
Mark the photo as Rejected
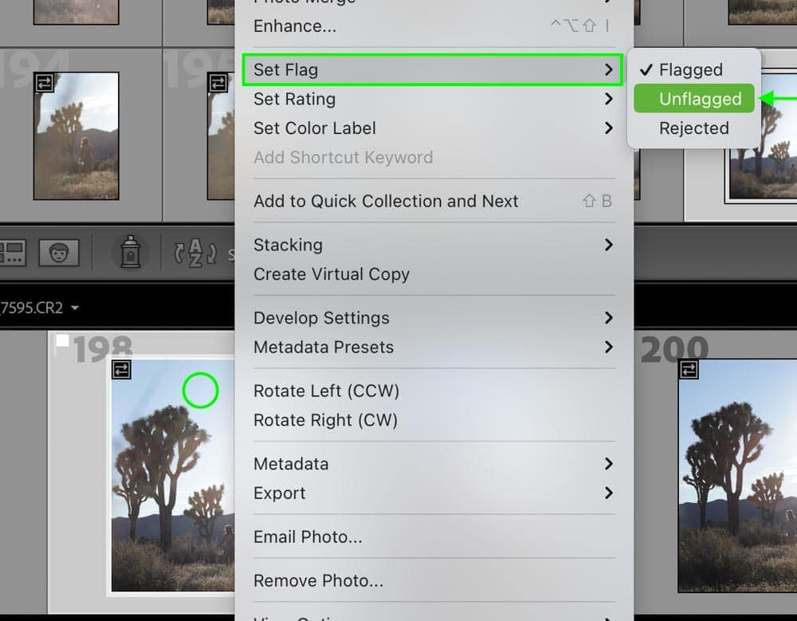[693, 128]
